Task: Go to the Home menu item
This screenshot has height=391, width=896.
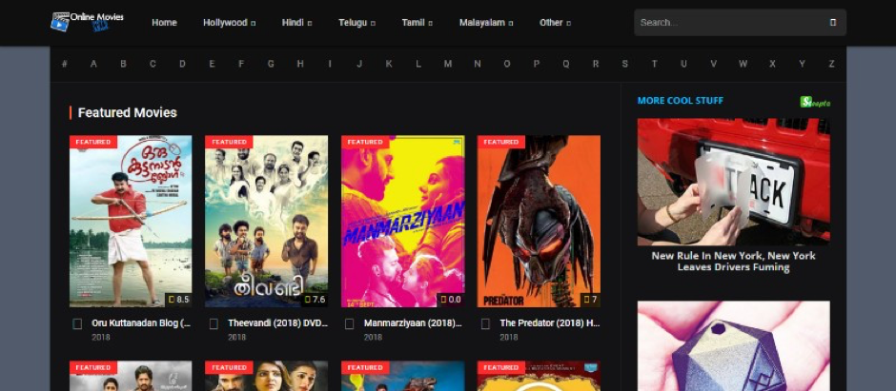Action: [164, 23]
